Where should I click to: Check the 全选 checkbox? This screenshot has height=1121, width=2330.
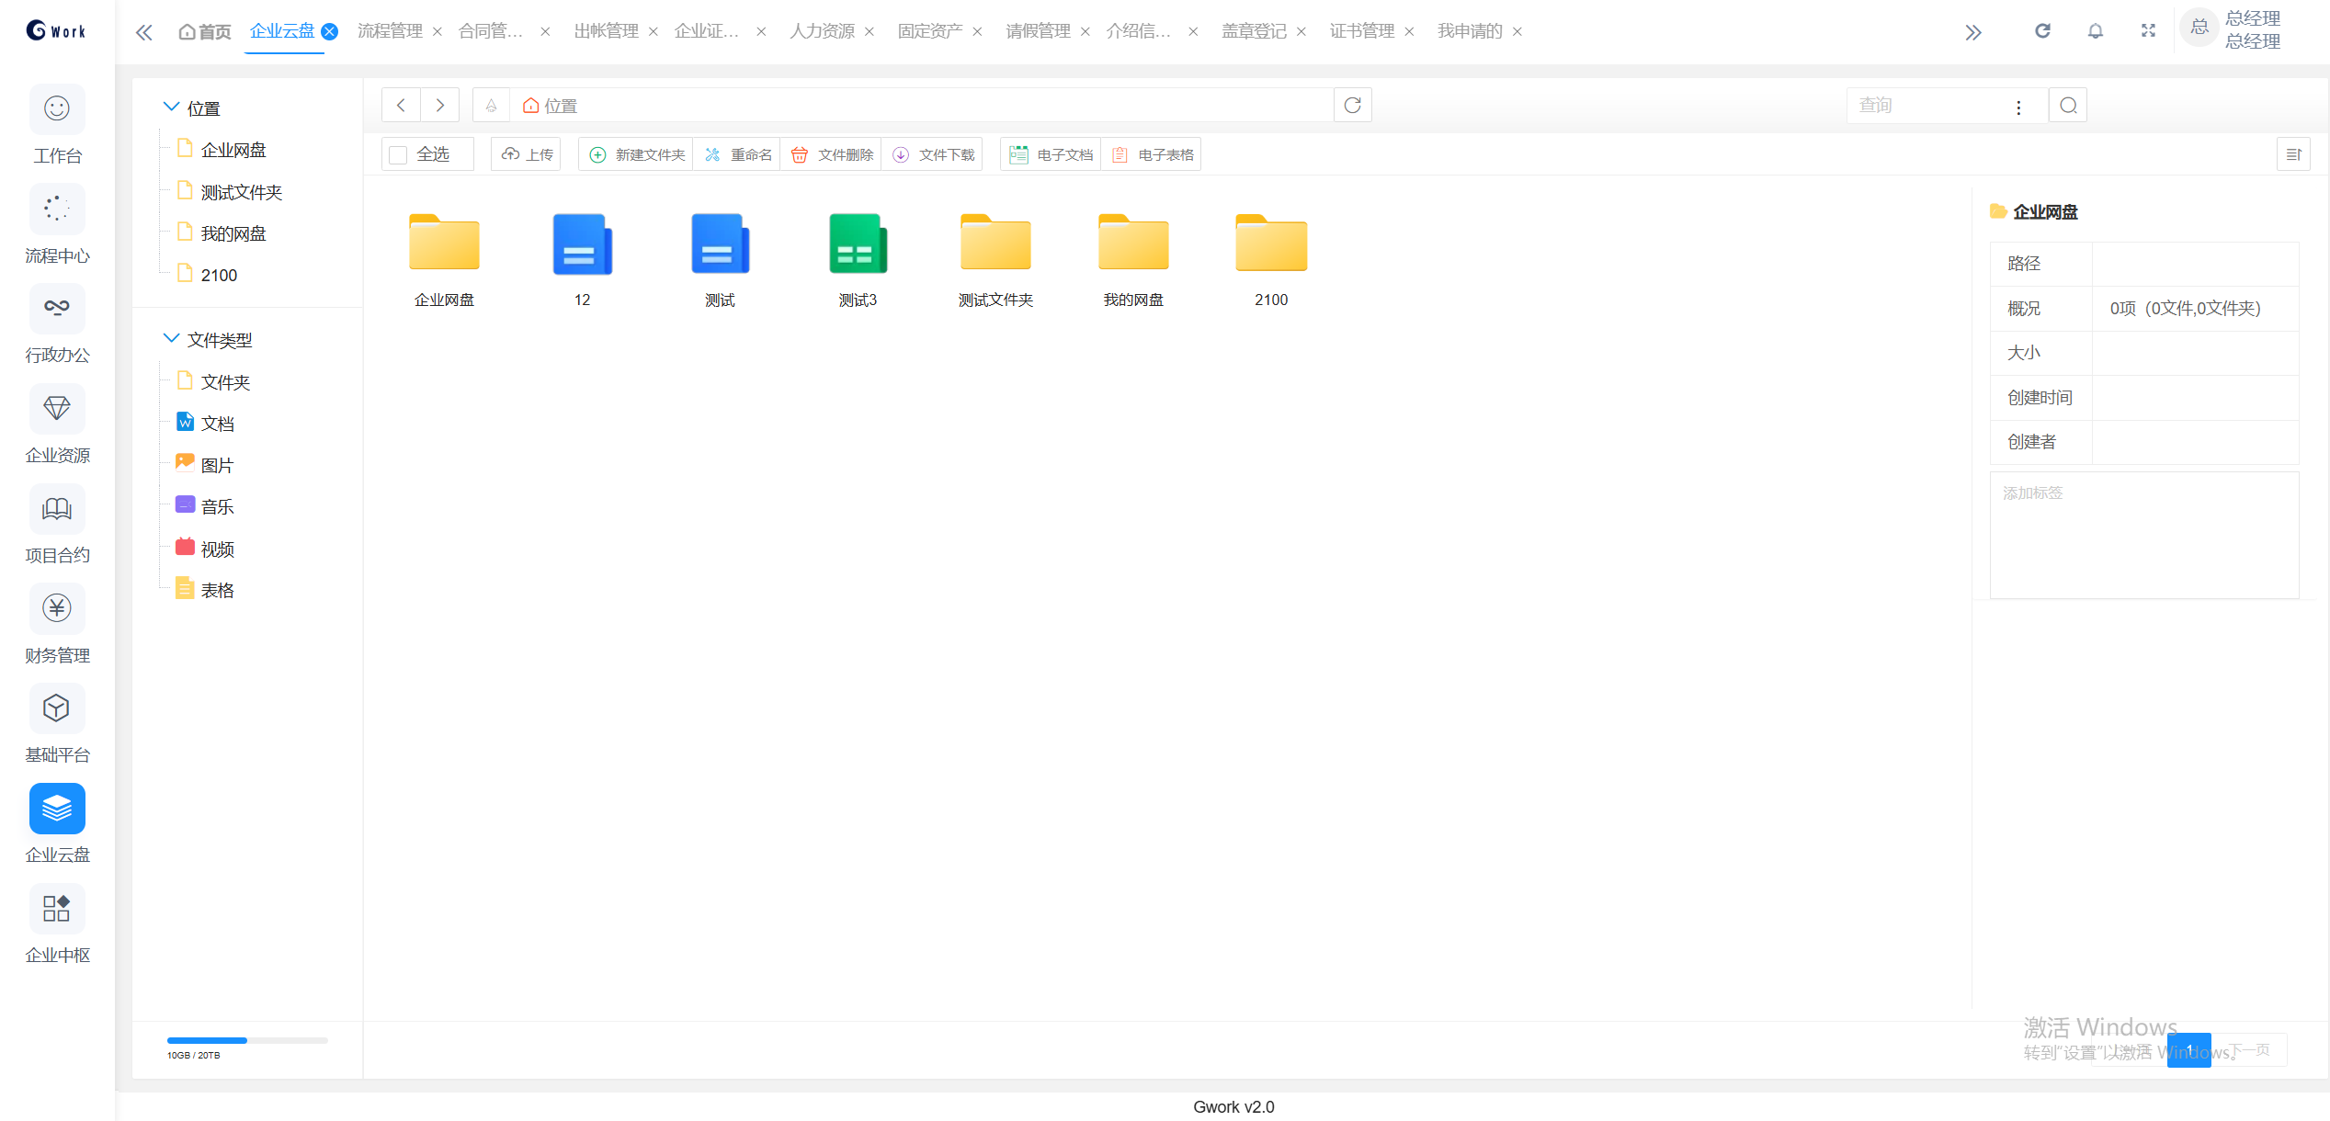pos(398,154)
